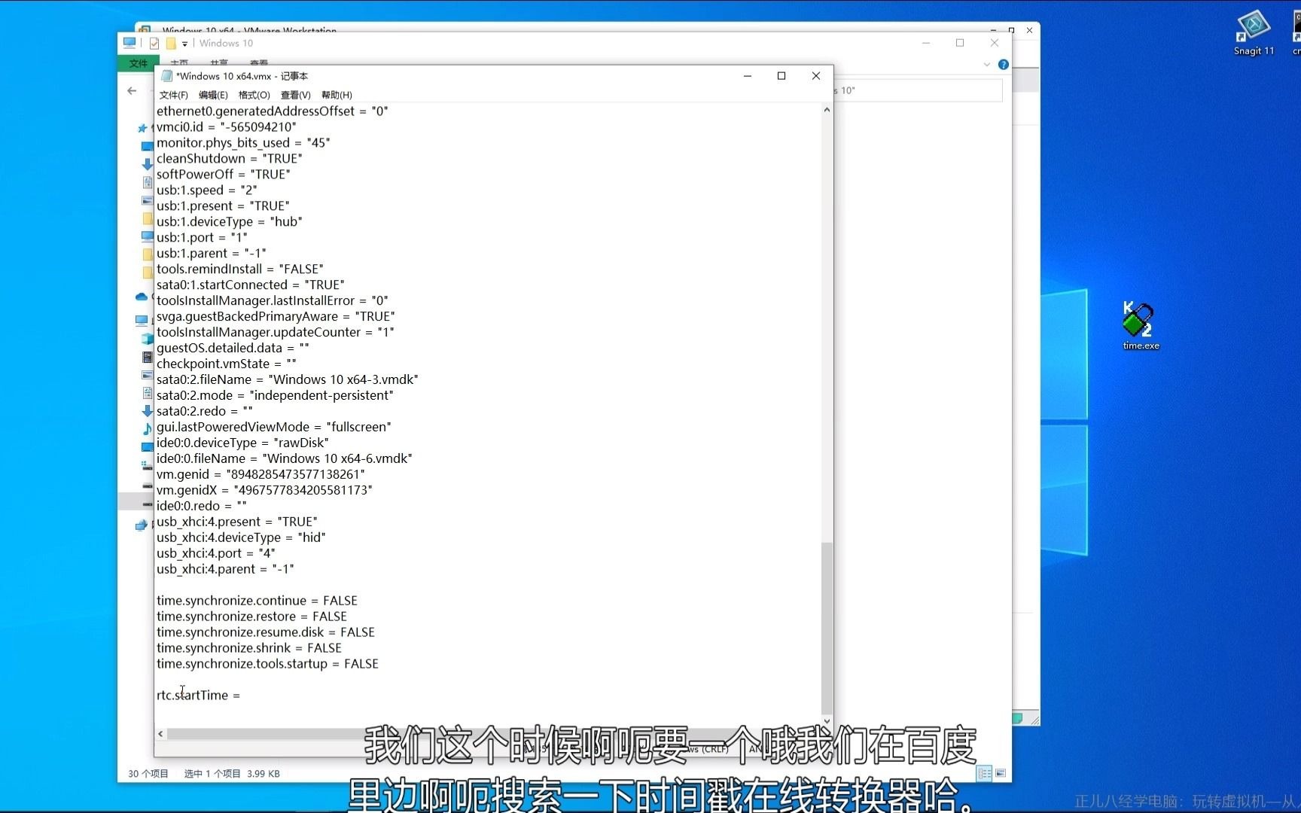Click the line usb_xhci:4.deviceType = "hid"

241,537
